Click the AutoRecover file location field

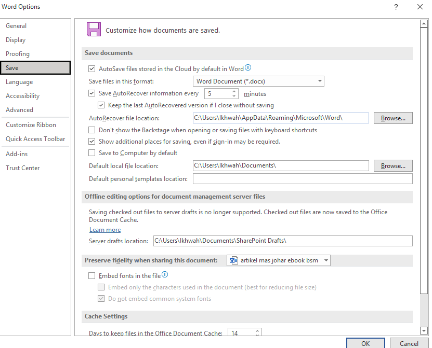(281, 118)
